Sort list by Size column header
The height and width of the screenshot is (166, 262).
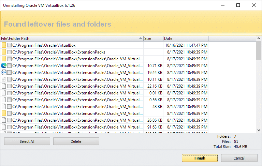tap(153, 39)
